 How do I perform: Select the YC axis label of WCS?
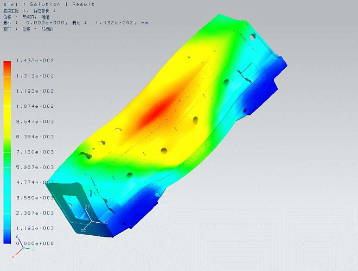coord(105,222)
